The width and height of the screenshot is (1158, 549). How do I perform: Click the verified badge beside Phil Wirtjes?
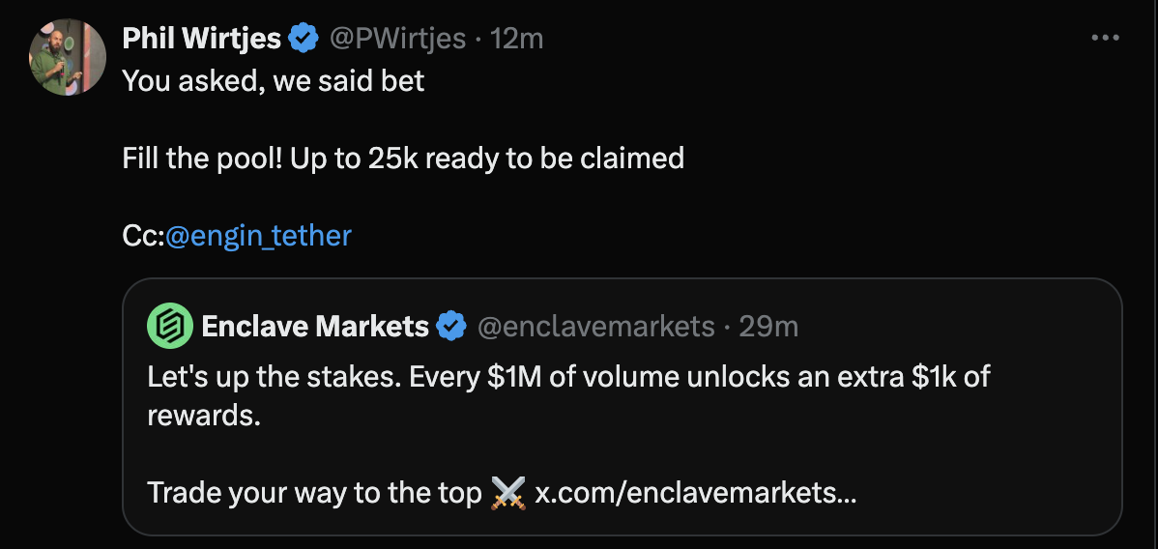tap(304, 39)
